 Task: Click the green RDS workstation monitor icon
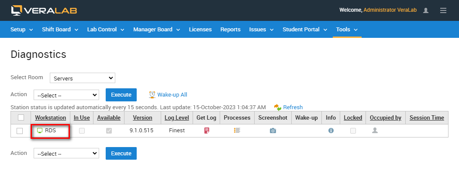point(40,131)
